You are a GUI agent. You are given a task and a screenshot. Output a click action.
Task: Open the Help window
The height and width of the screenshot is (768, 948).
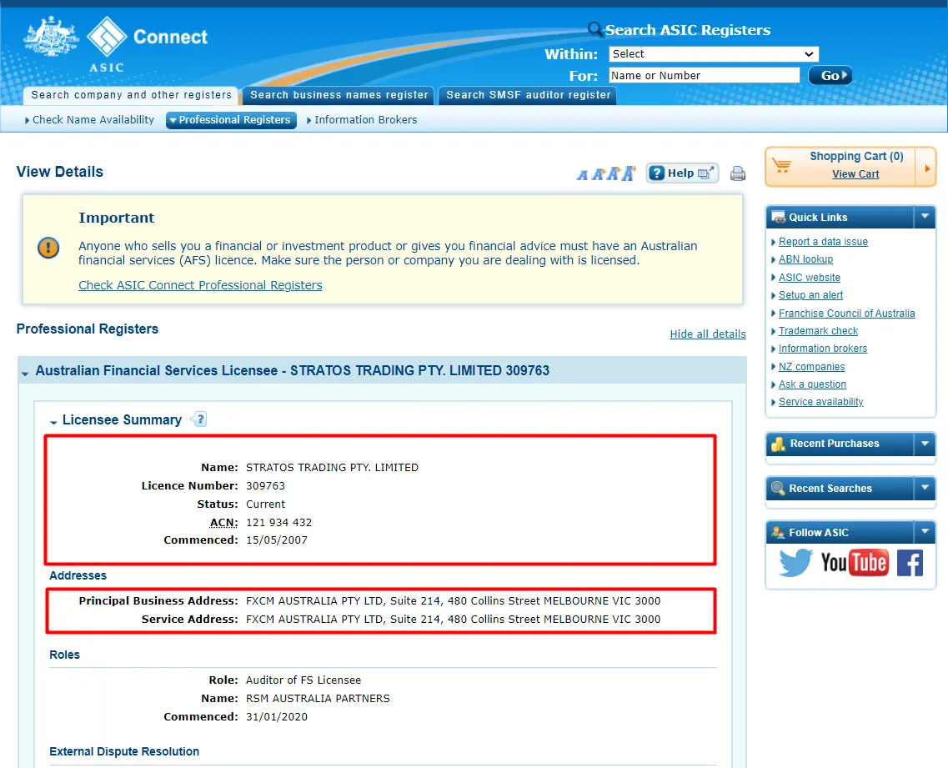(682, 173)
